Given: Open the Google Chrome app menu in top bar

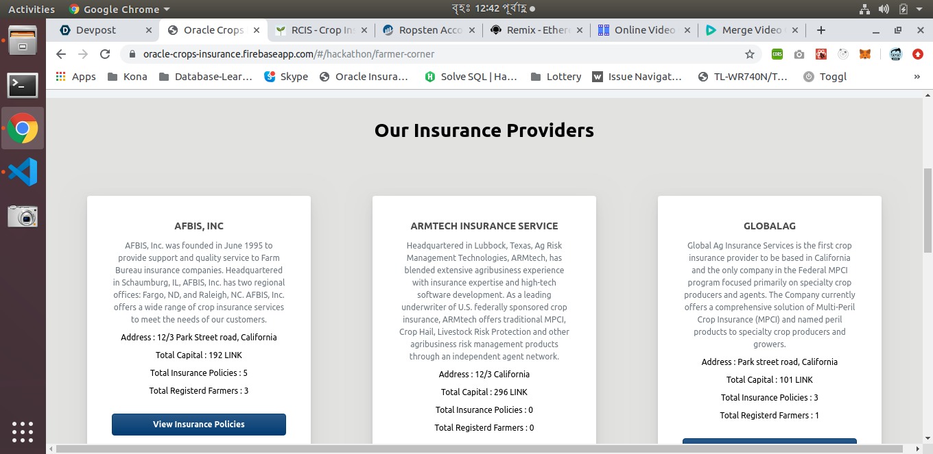Looking at the screenshot, I should coord(119,10).
